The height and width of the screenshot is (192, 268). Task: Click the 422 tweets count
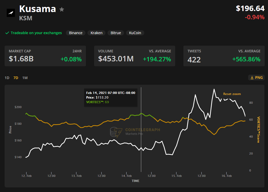(x=194, y=60)
